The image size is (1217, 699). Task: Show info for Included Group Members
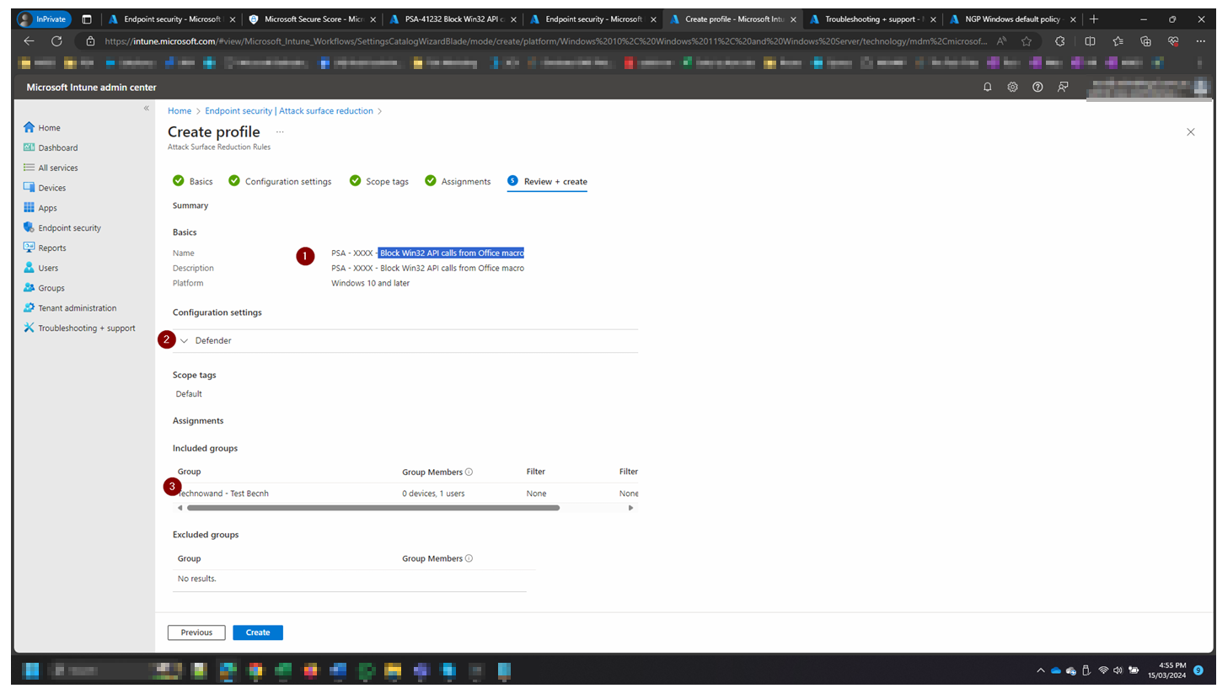pos(469,472)
